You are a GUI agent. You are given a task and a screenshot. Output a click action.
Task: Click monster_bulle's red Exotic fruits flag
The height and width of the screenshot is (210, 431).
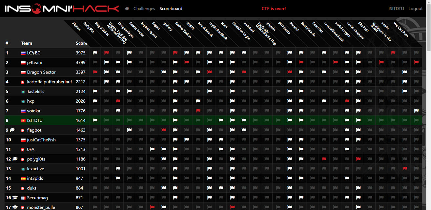[x=152, y=207]
